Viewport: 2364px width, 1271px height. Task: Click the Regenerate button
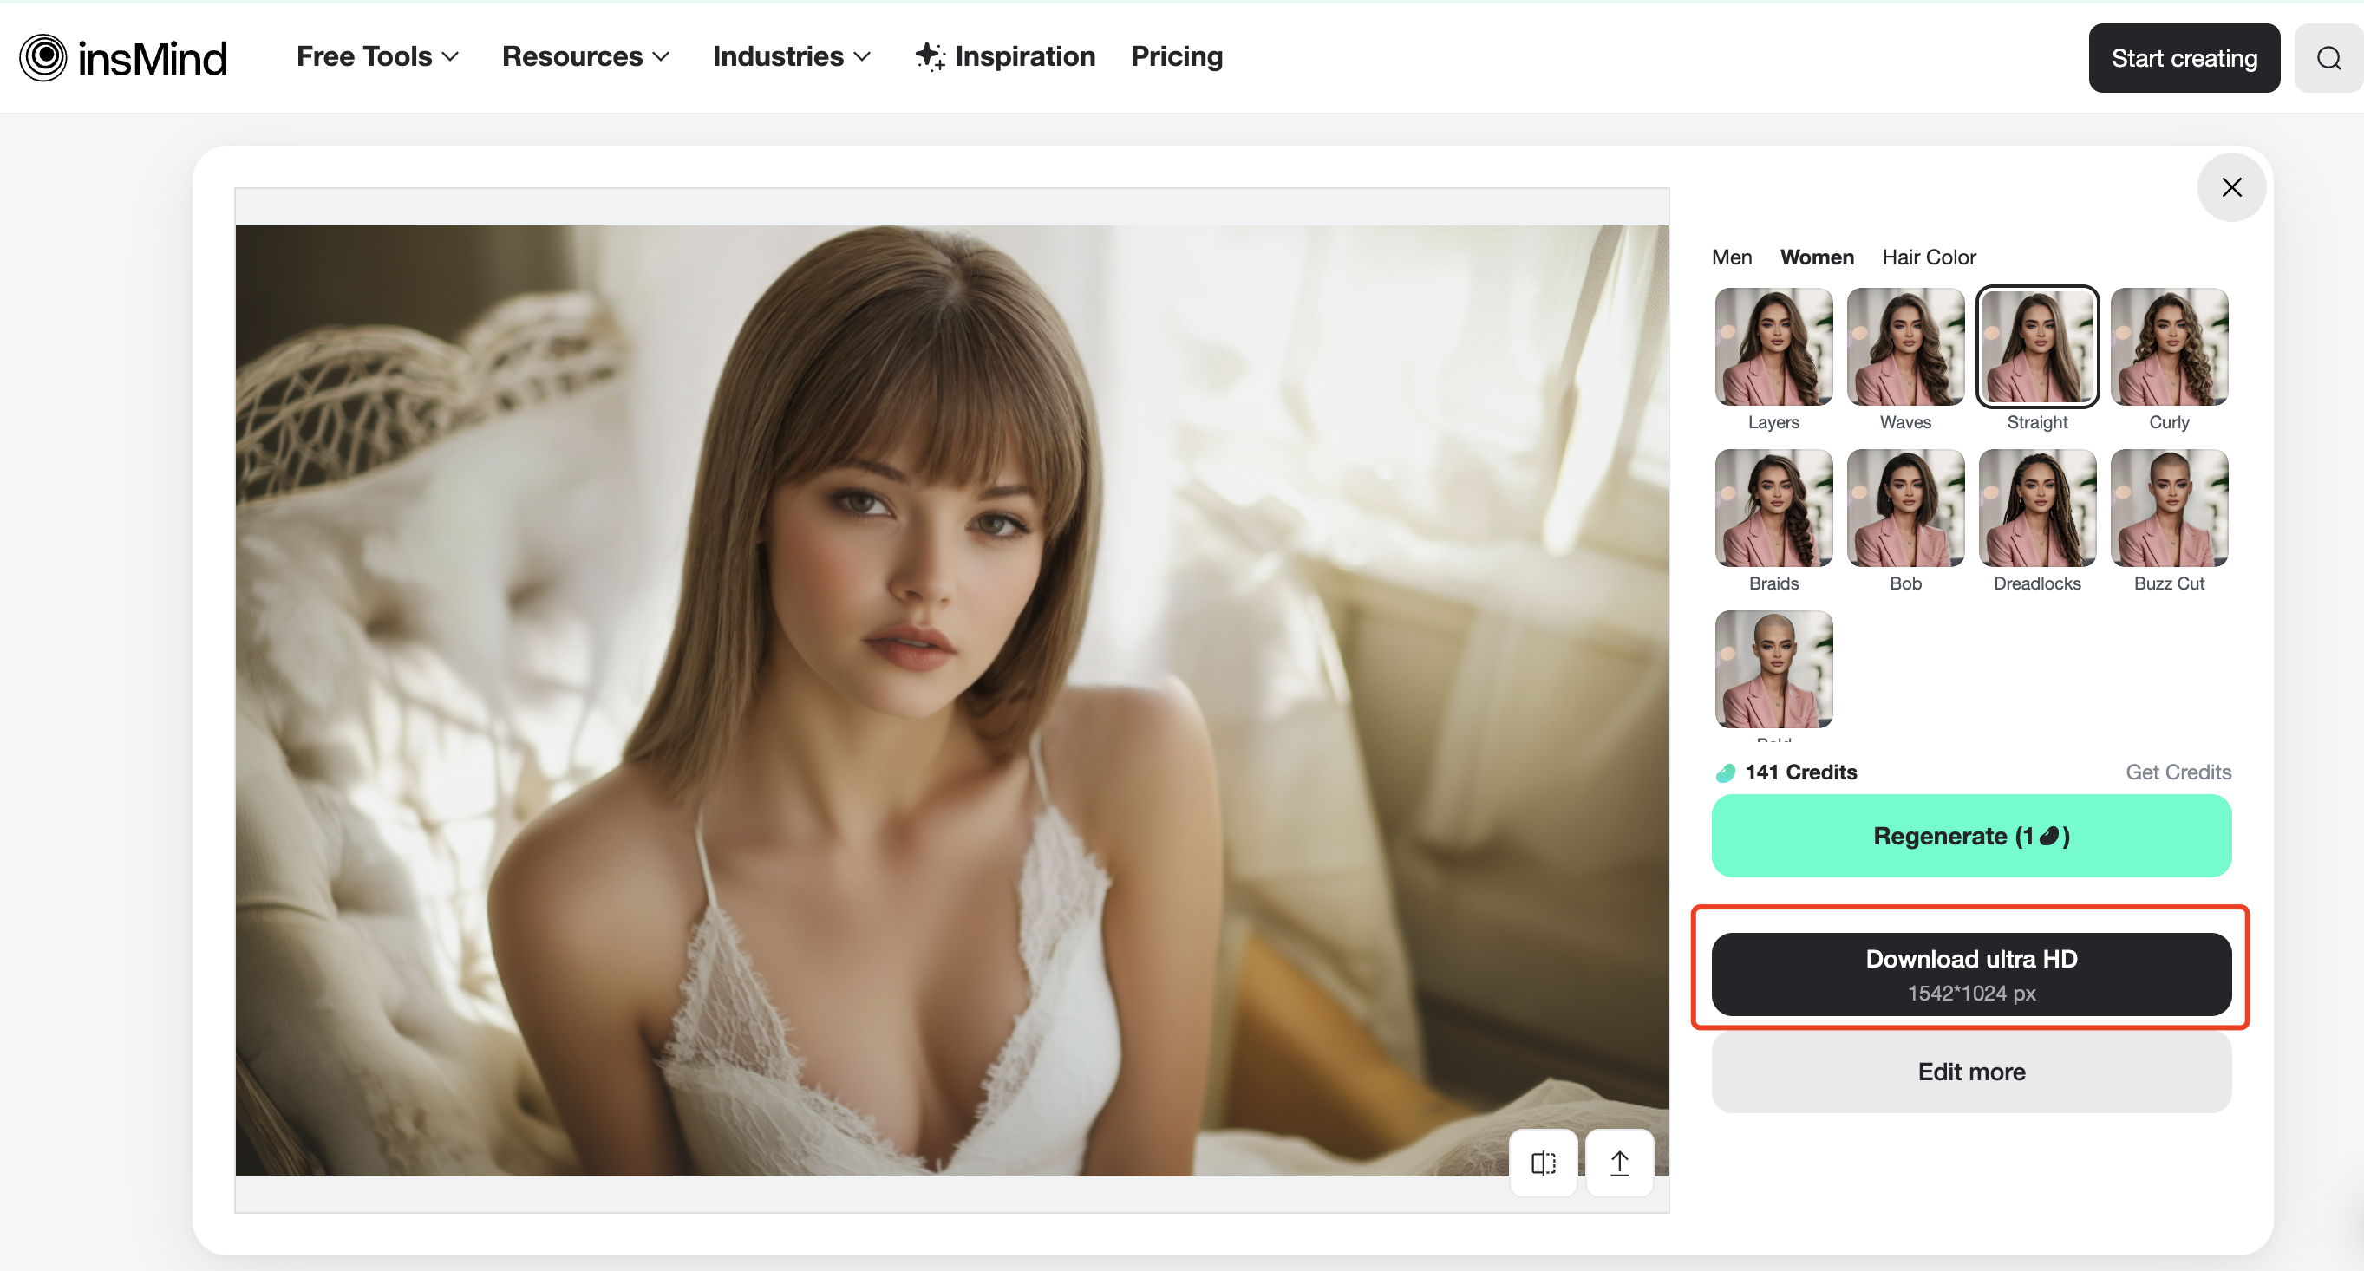(x=1970, y=836)
